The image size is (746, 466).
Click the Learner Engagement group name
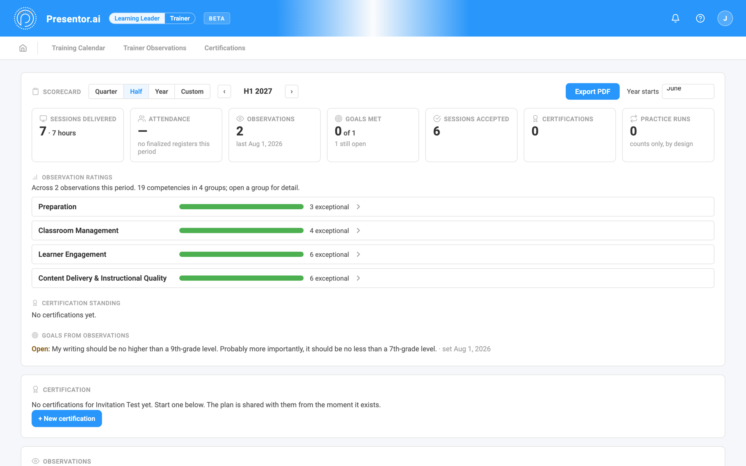pyautogui.click(x=72, y=254)
